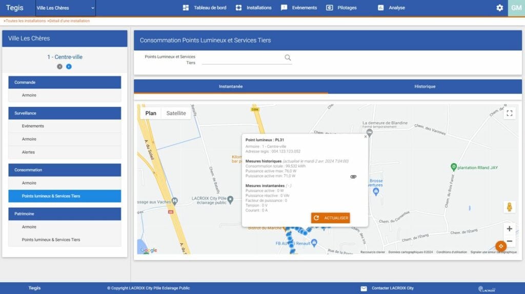
Task: Click the link icon in PL31 popup
Action: point(353,177)
